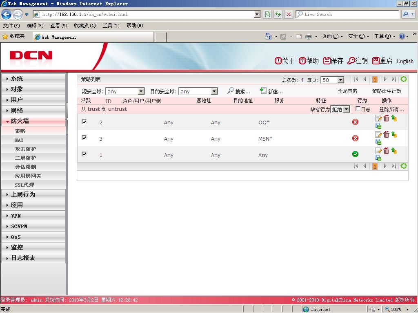Delete policy ID 1 using its trash icon
This screenshot has height=313, width=418.
[x=386, y=151]
